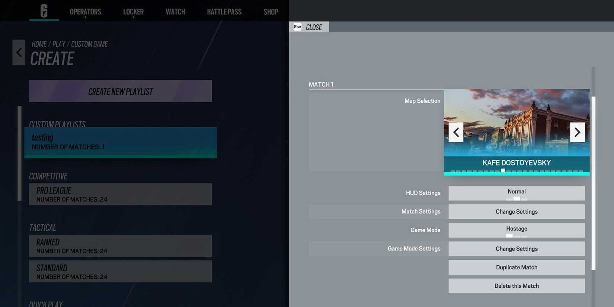Click the MATCH 1 heading
Viewport: 614px width, 307px height.
point(321,84)
